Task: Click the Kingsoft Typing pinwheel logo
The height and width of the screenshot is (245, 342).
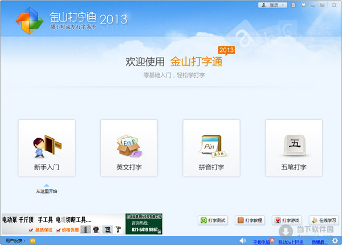Action: [x=30, y=21]
